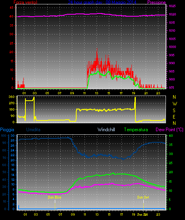Select the Pioggia legend label
Image resolution: width=185 pixels, height=220 pixels.
pos(7,130)
